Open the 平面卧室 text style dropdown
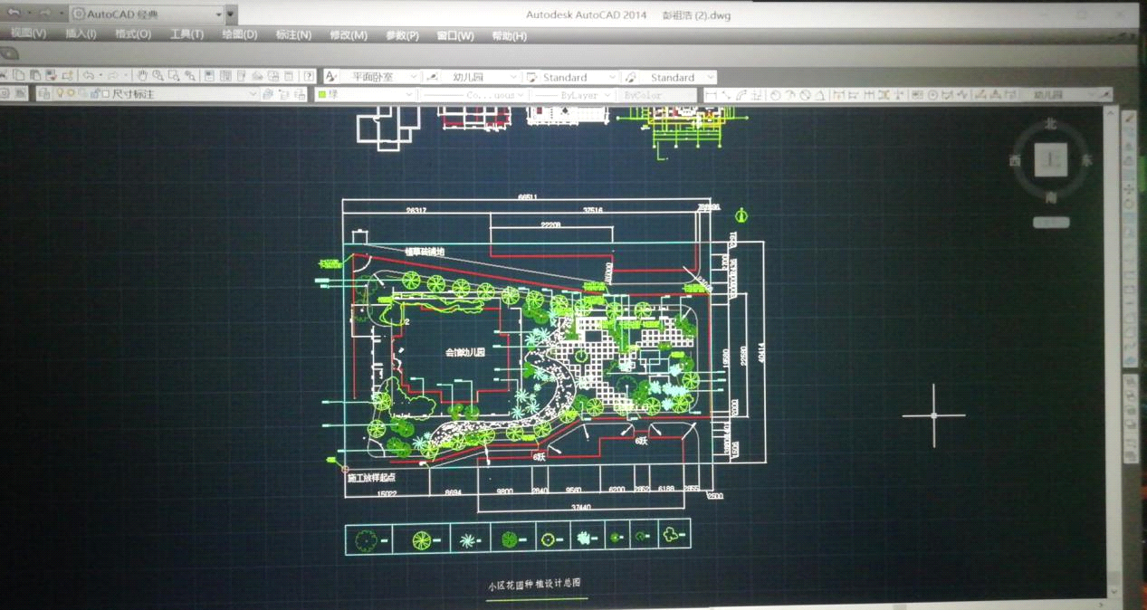The image size is (1147, 610). click(414, 77)
